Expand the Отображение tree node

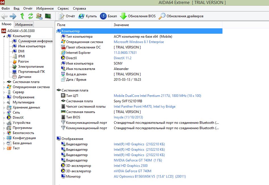(x=4, y=97)
